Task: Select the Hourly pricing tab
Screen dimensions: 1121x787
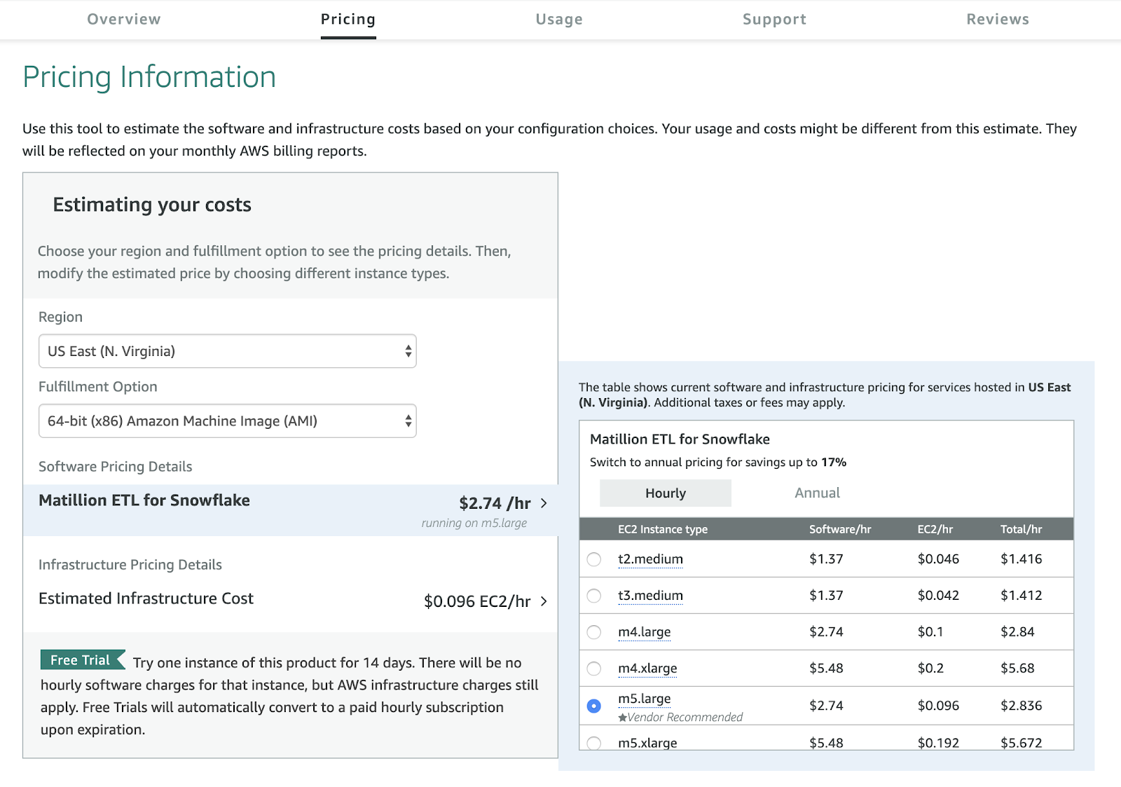Action: pos(666,493)
